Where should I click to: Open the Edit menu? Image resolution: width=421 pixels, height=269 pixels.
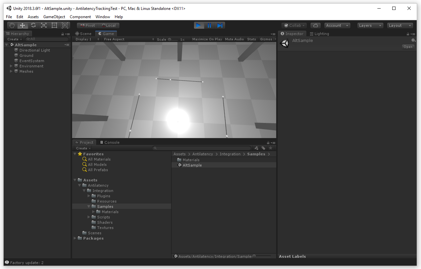[x=20, y=17]
